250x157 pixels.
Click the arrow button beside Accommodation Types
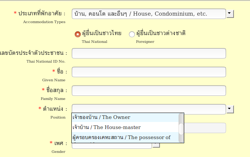coord(230,14)
